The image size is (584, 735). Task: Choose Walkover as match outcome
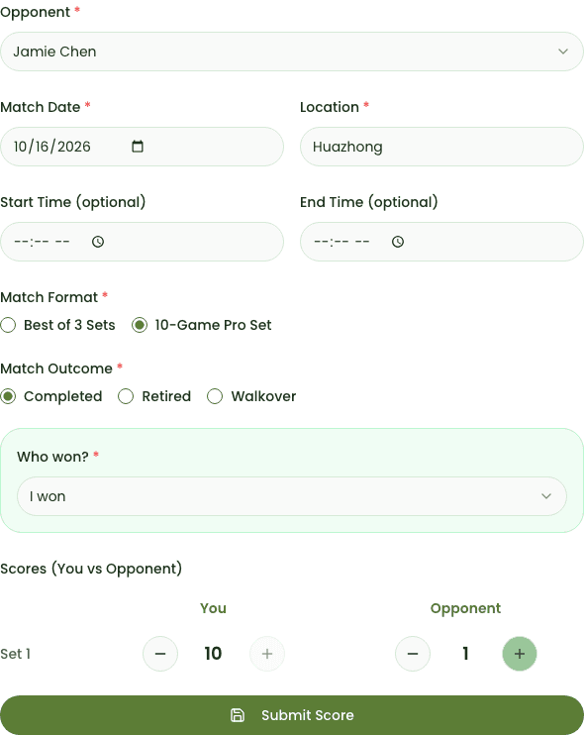pyautogui.click(x=215, y=396)
